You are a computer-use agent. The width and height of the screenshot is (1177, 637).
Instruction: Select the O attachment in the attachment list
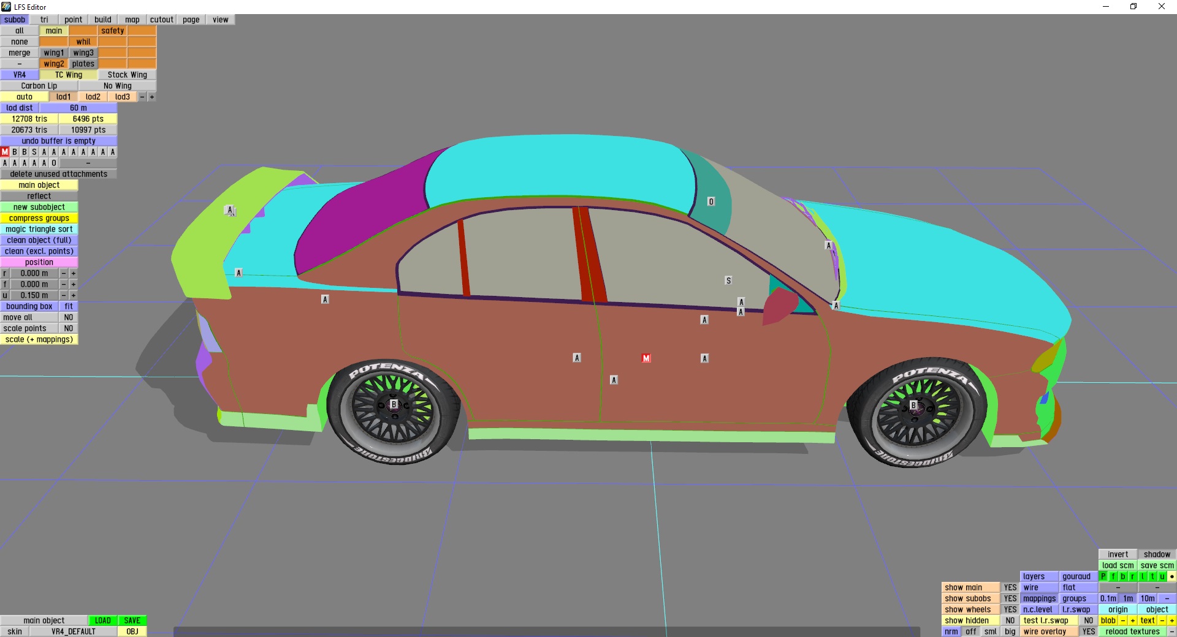tap(54, 163)
